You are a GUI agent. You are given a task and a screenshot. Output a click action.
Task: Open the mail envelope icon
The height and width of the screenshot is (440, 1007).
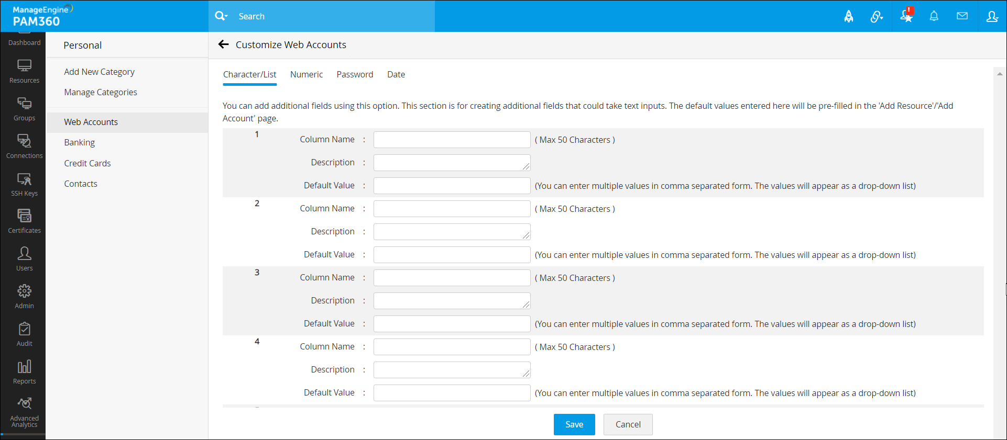(962, 16)
